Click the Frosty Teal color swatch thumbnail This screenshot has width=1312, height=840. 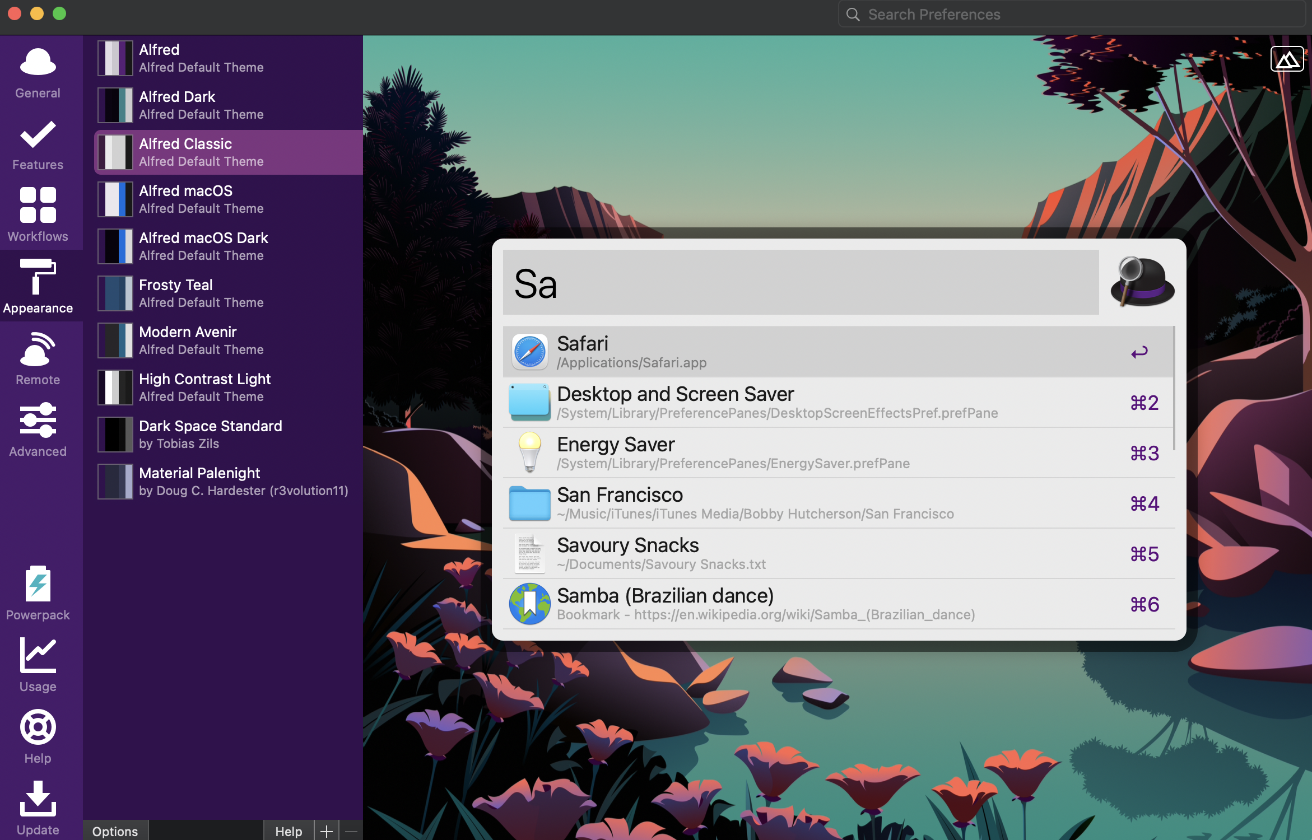(x=115, y=293)
